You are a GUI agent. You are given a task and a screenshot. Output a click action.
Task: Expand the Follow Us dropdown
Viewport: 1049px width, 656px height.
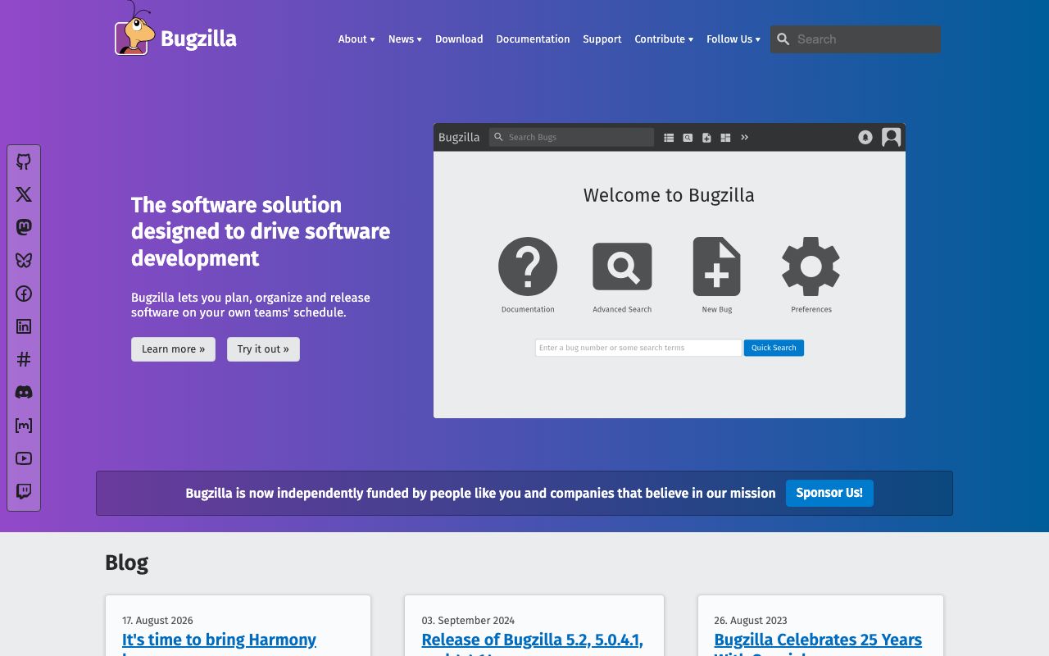(x=733, y=39)
